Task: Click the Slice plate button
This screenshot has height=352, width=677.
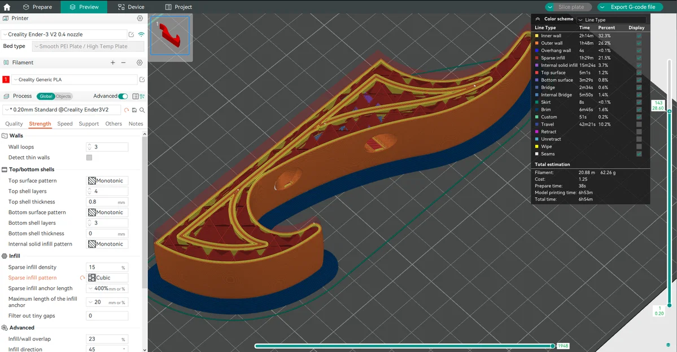Action: pyautogui.click(x=571, y=7)
